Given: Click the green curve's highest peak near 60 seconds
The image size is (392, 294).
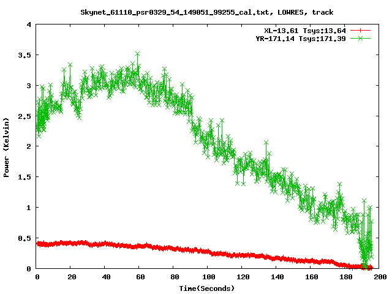Looking at the screenshot, I should (x=137, y=53).
